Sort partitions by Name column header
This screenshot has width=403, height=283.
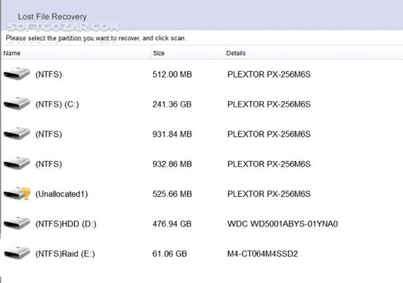12,53
